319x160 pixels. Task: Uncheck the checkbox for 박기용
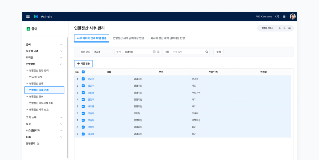[x=83, y=107]
